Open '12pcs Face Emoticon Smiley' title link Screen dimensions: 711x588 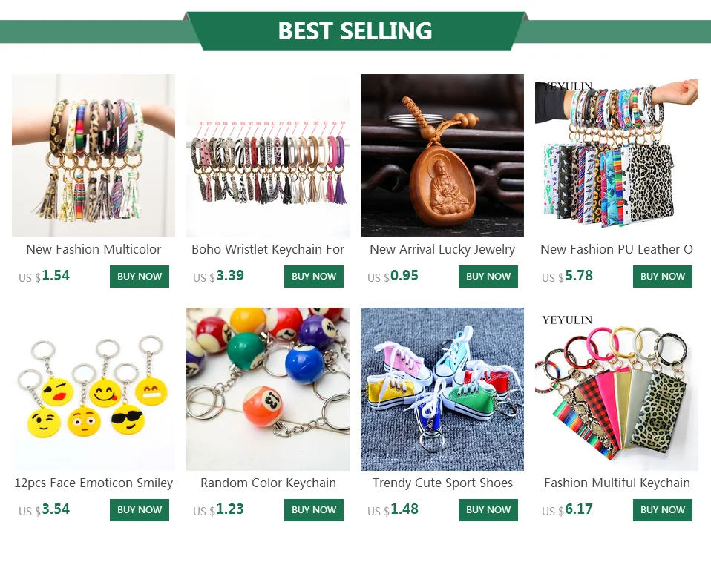[x=94, y=483]
